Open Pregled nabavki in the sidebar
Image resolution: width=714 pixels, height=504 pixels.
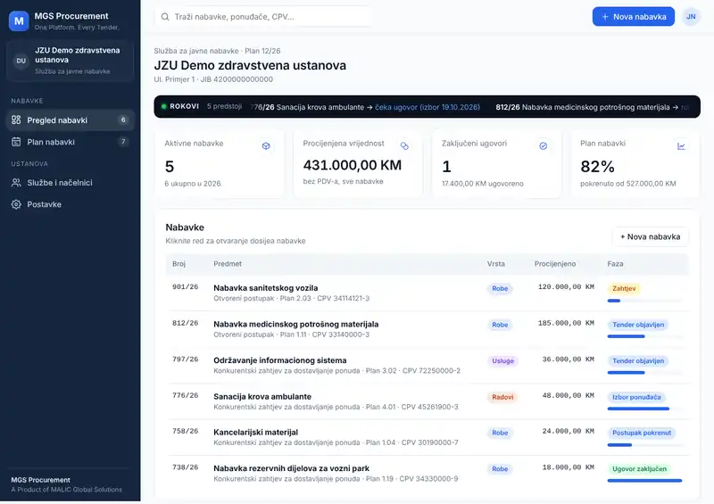(x=71, y=120)
